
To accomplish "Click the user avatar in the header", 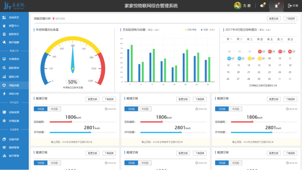I will [237, 6].
